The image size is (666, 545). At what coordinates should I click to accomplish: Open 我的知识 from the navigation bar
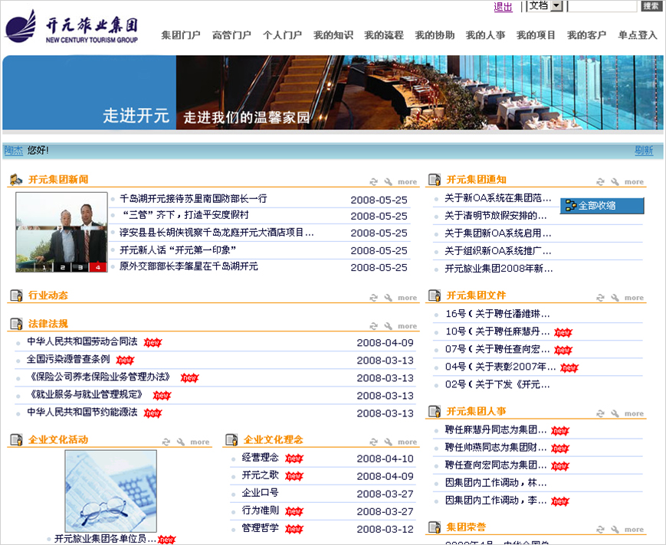tap(333, 35)
